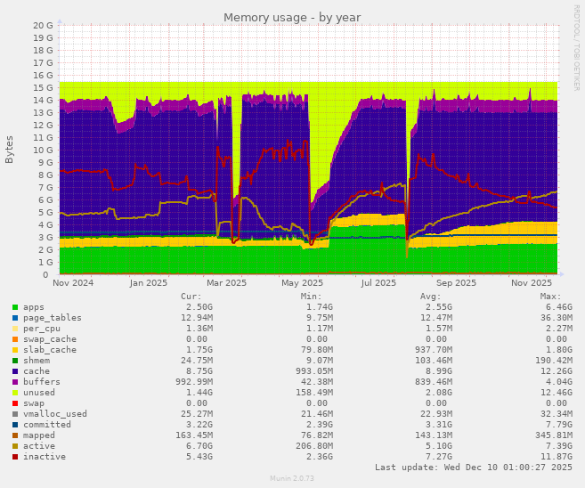Click the indigo cache legend swatch
Viewport: 585px width, 488px height.
[15, 371]
